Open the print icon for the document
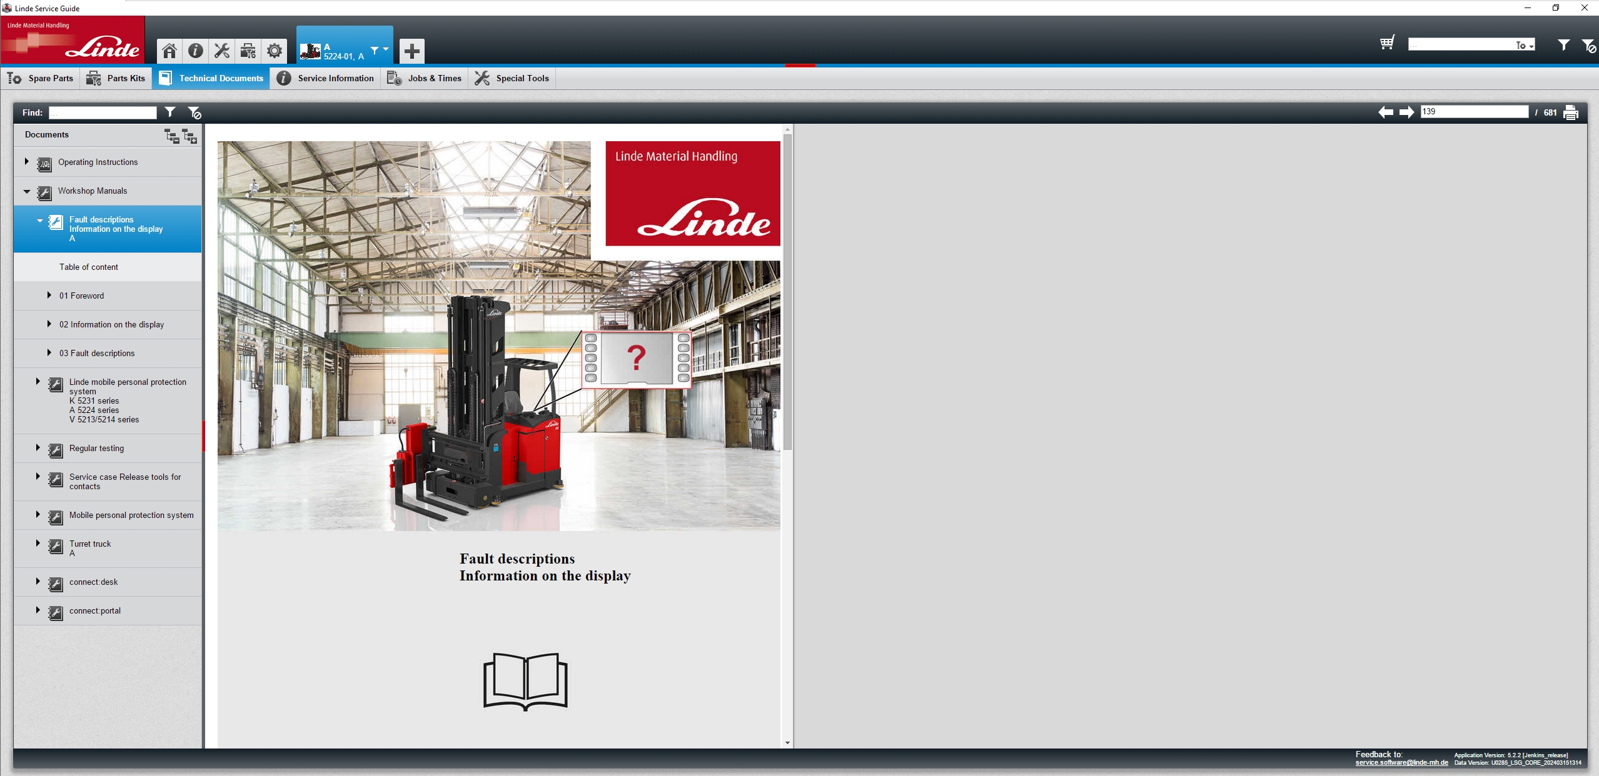The image size is (1599, 776). [1571, 112]
